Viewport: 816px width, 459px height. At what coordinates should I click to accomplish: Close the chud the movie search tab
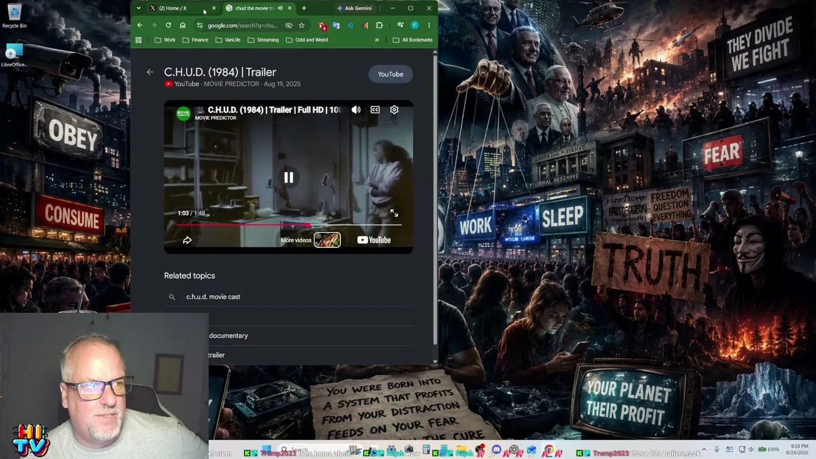coord(289,8)
